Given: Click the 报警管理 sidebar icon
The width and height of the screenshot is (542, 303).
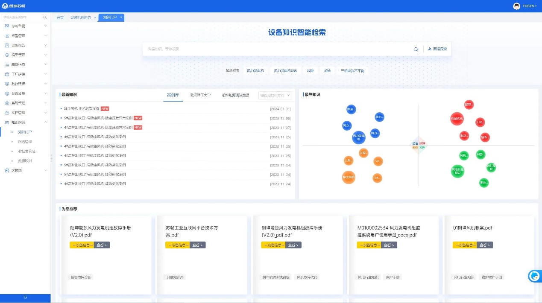Looking at the screenshot, I should pyautogui.click(x=7, y=36).
